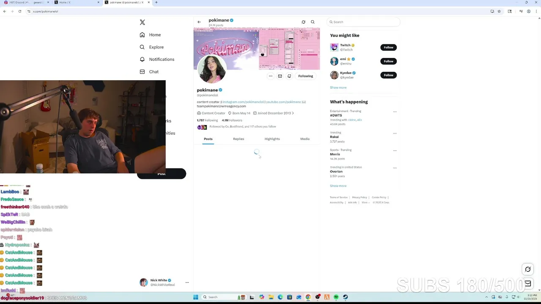The image size is (541, 304).
Task: Follow the emi account
Action: [388, 61]
